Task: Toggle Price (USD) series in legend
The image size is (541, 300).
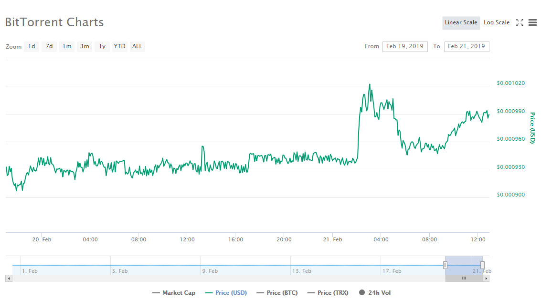Action: point(226,293)
